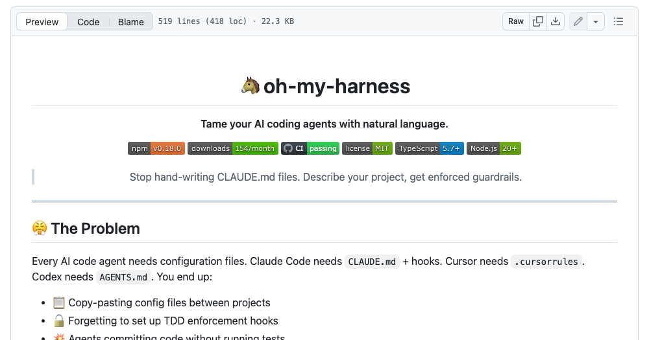This screenshot has width=649, height=340.
Task: Click the clipboard emoji bullet icon
Action: (x=59, y=303)
